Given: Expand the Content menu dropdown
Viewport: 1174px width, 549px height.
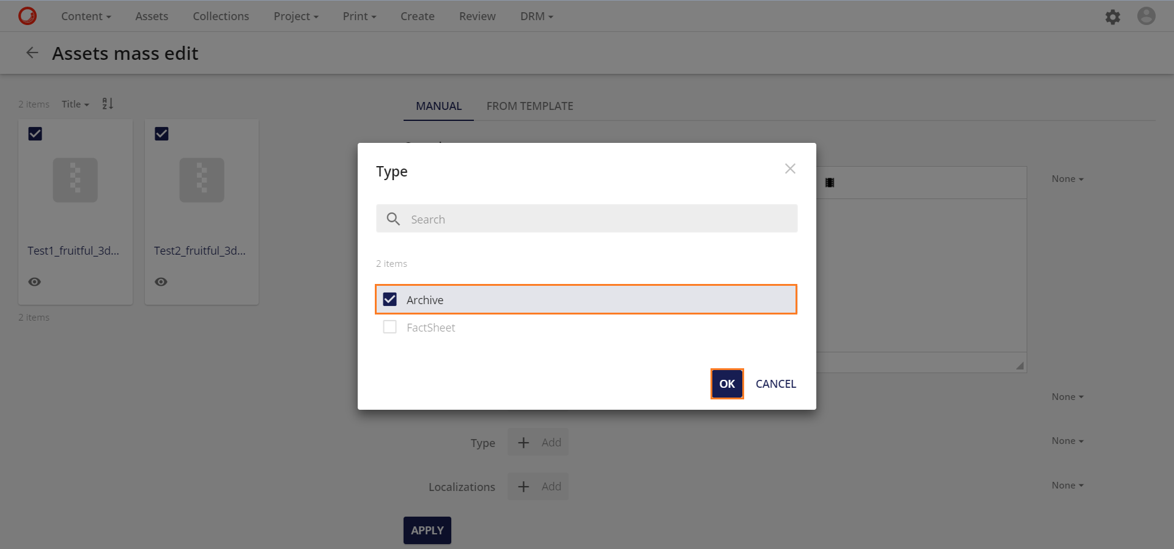Looking at the screenshot, I should tap(86, 16).
